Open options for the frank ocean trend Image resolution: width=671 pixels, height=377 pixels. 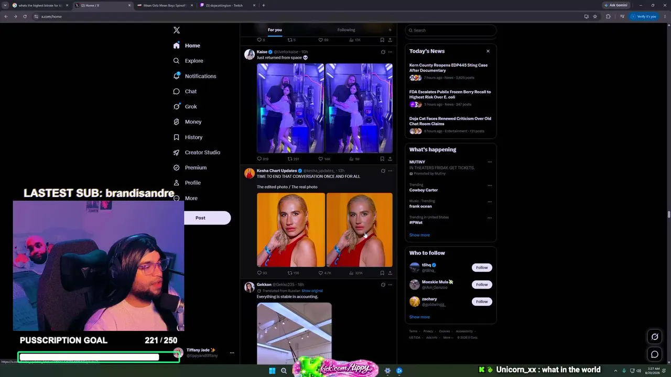click(x=490, y=202)
